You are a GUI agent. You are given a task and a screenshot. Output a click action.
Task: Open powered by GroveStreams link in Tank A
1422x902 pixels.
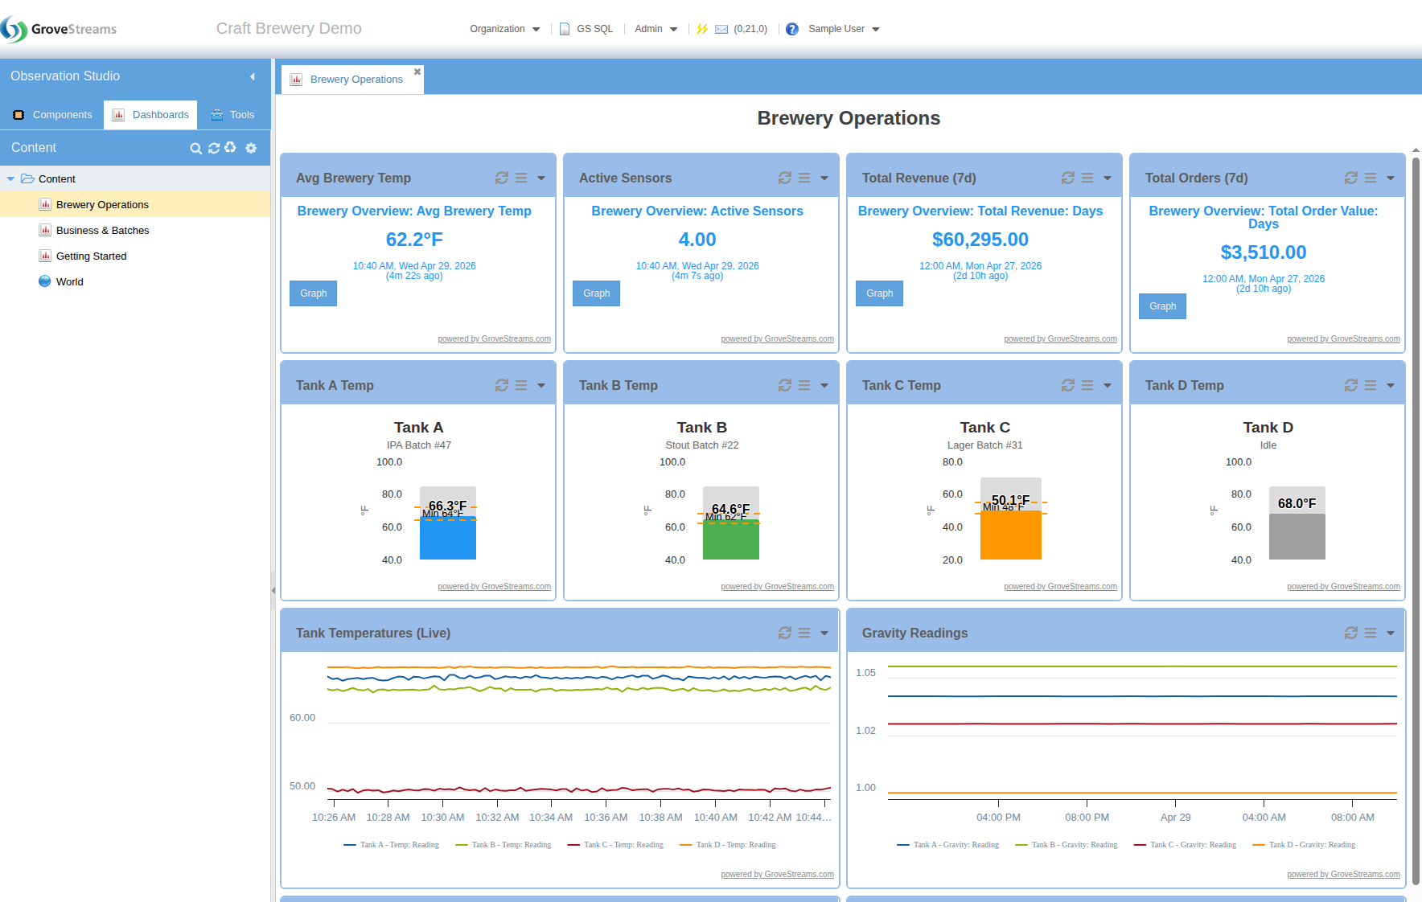click(495, 587)
